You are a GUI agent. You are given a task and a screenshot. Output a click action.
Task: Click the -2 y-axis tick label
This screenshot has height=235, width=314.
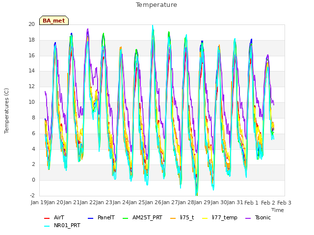32,195
